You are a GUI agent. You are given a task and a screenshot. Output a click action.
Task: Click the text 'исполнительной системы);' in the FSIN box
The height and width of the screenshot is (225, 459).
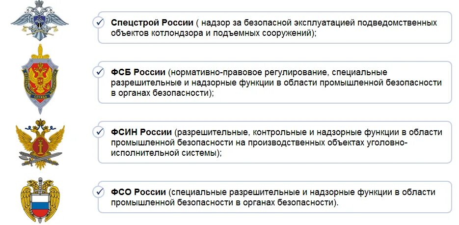click(166, 153)
